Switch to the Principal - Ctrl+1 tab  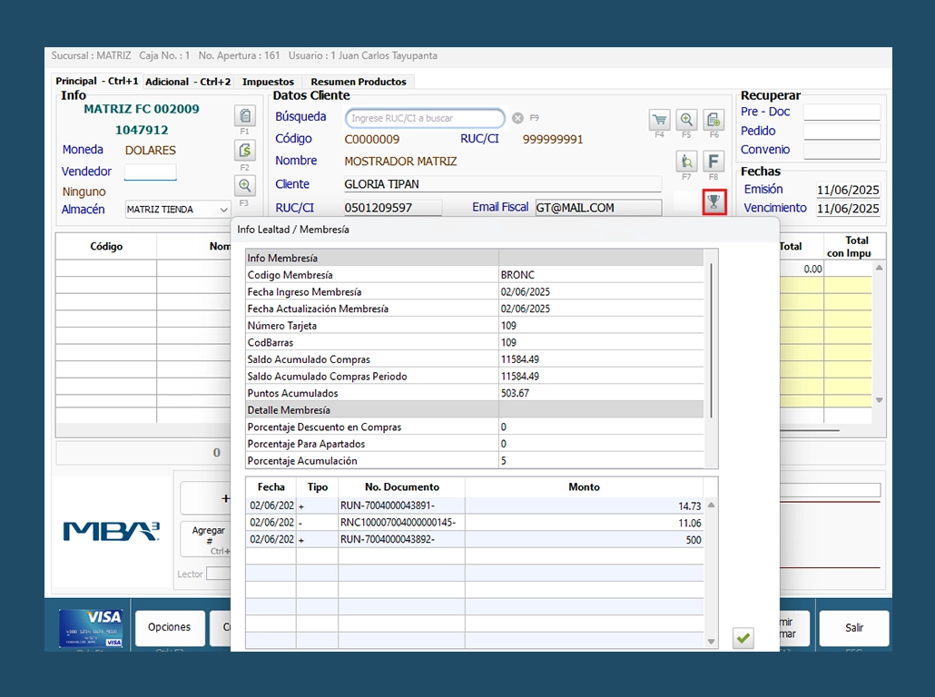pyautogui.click(x=96, y=81)
